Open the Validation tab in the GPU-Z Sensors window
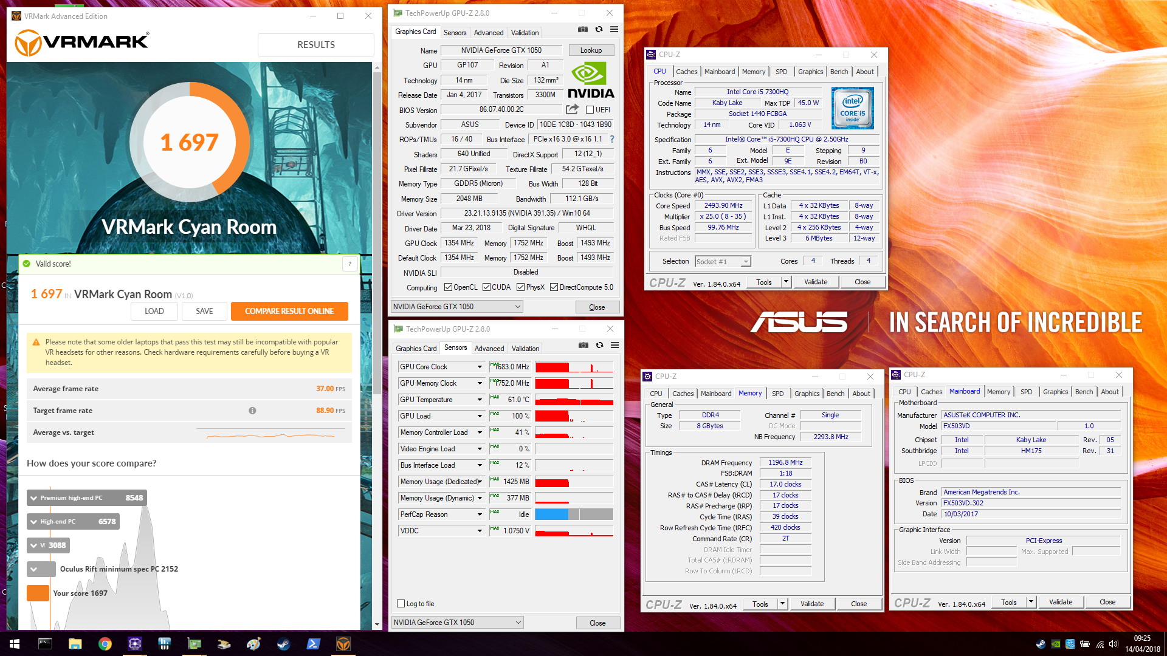The height and width of the screenshot is (656, 1167). (525, 349)
